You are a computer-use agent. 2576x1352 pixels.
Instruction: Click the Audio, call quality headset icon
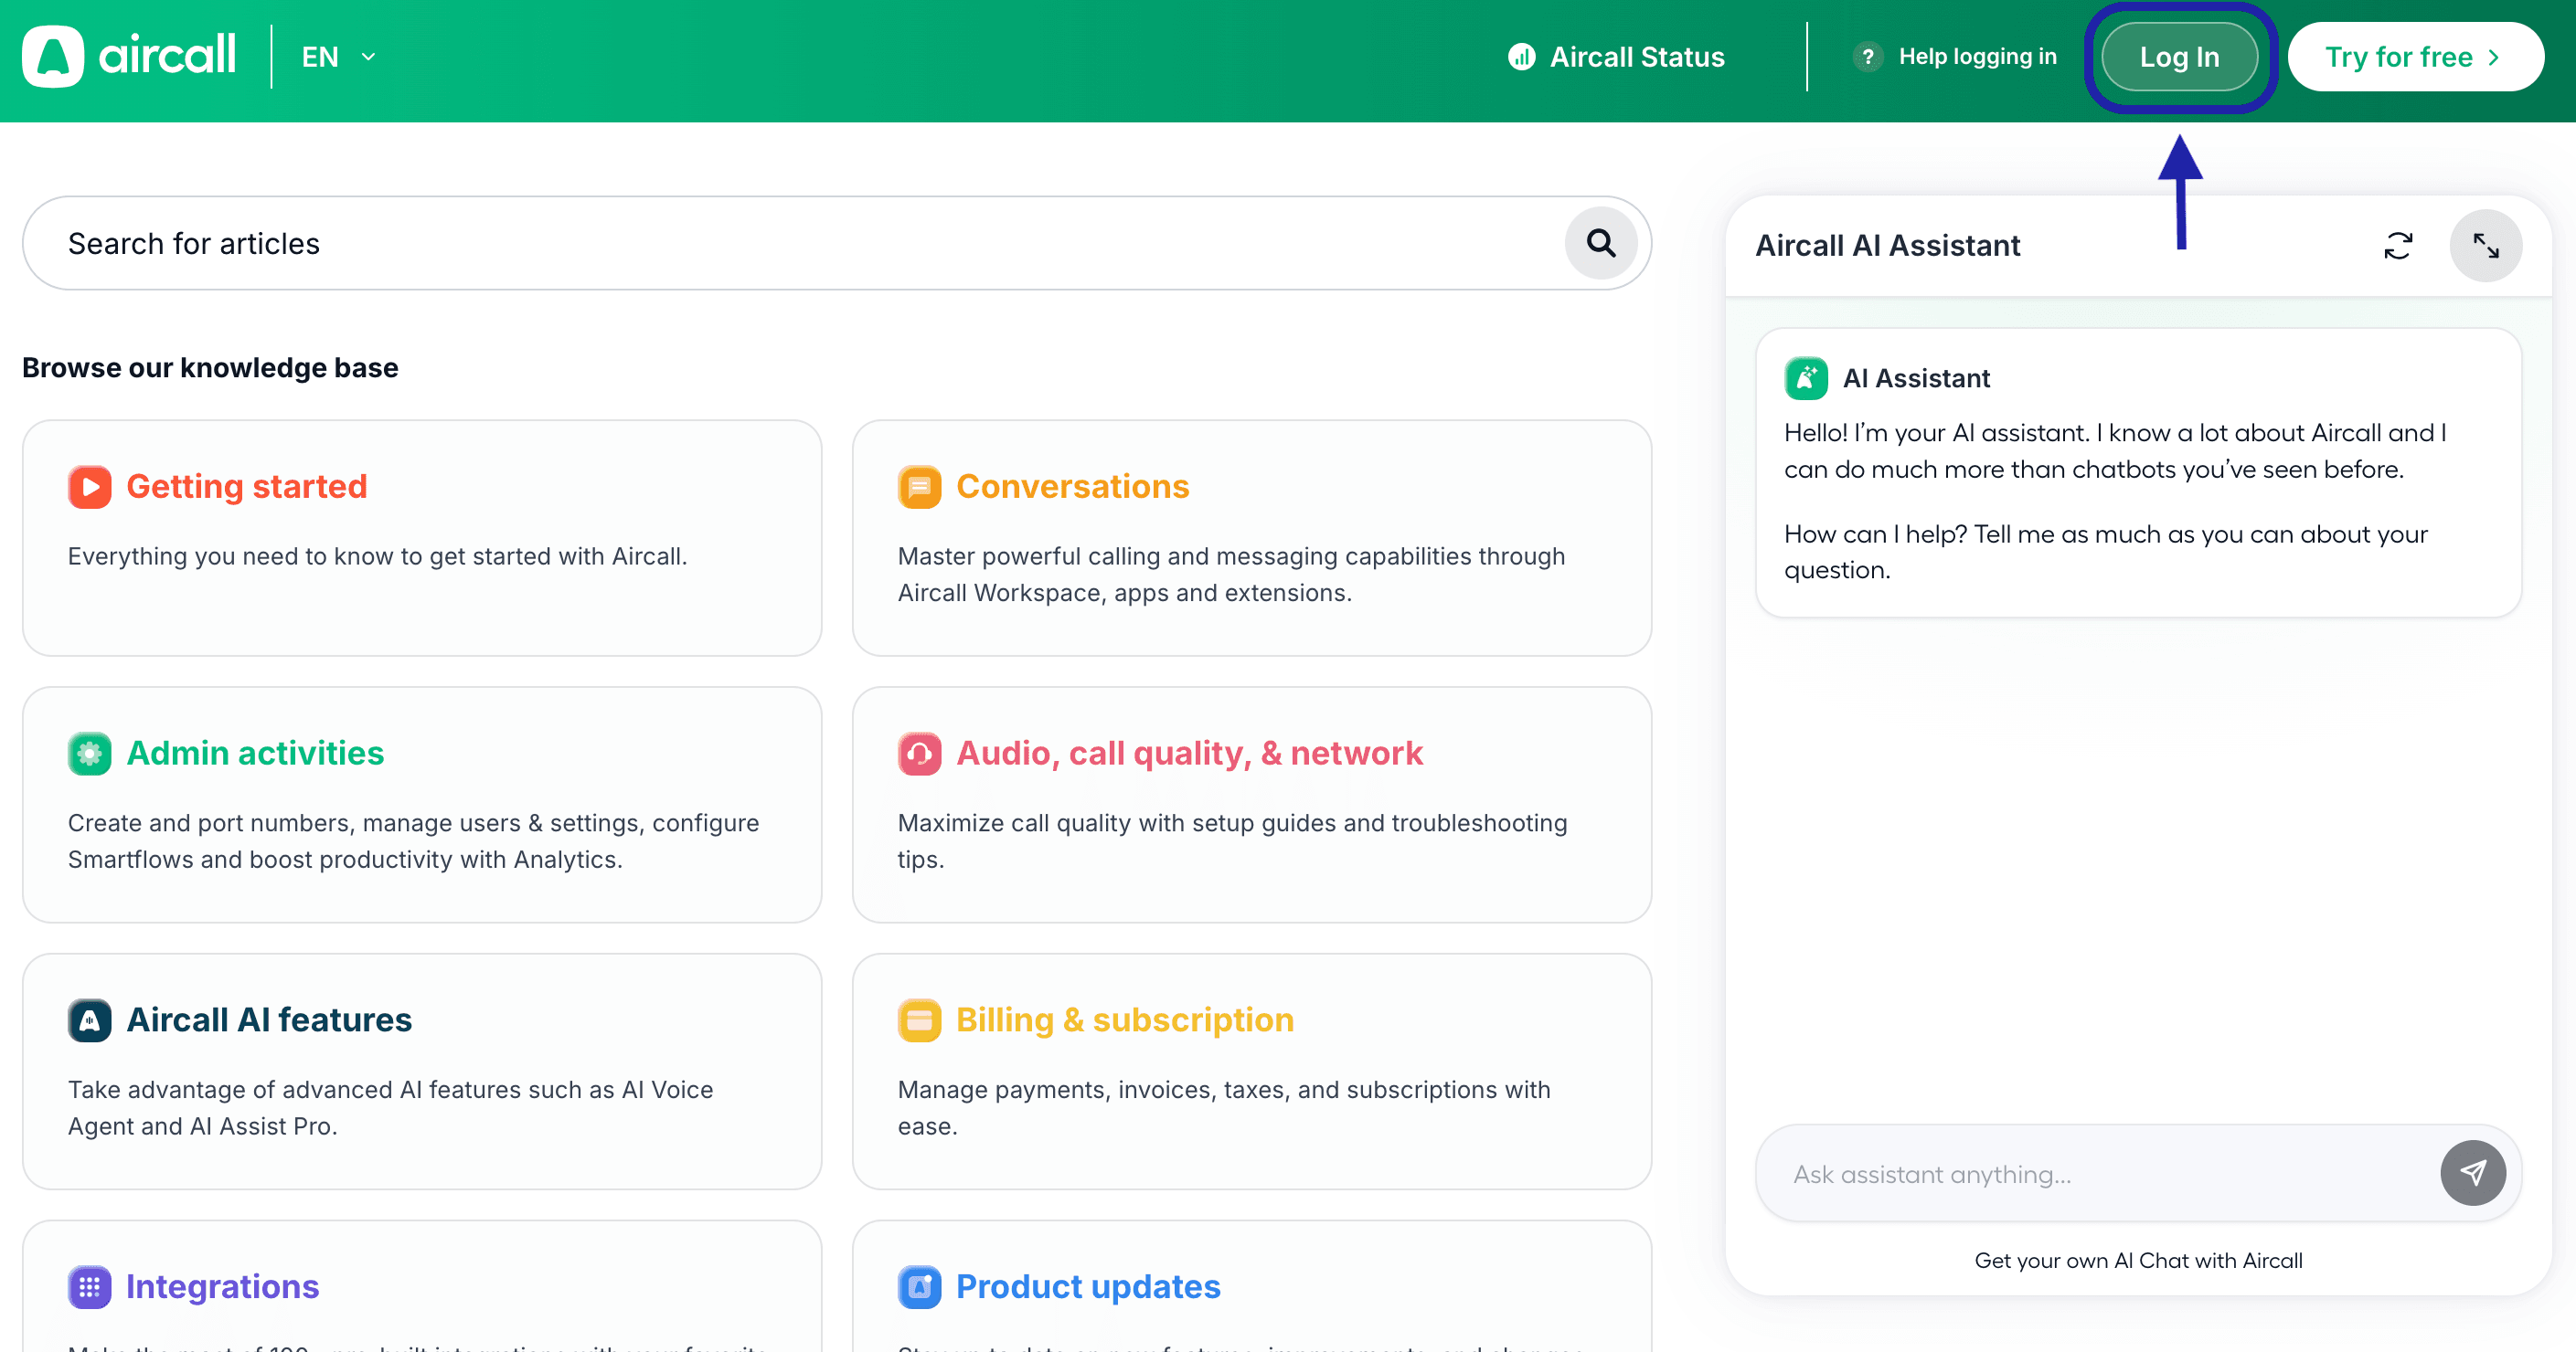pos(918,754)
